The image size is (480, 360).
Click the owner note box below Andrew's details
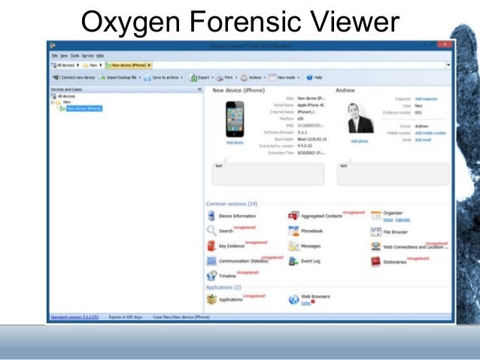click(x=393, y=174)
